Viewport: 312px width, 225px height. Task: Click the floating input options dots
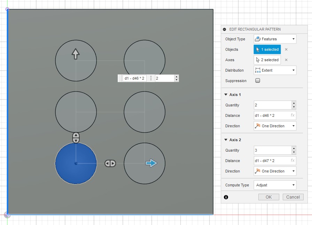(x=151, y=78)
